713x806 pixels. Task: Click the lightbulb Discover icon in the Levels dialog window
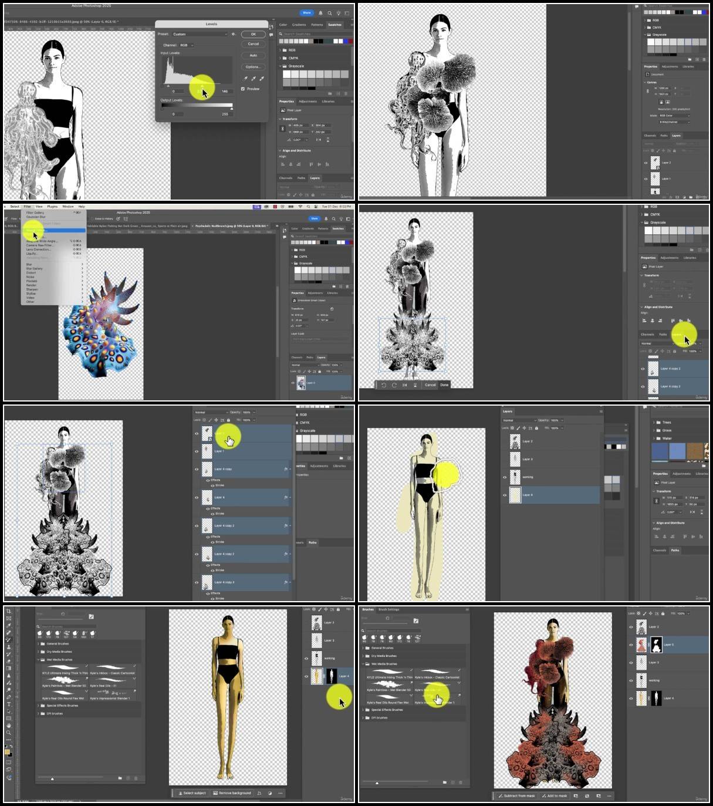coord(338,12)
